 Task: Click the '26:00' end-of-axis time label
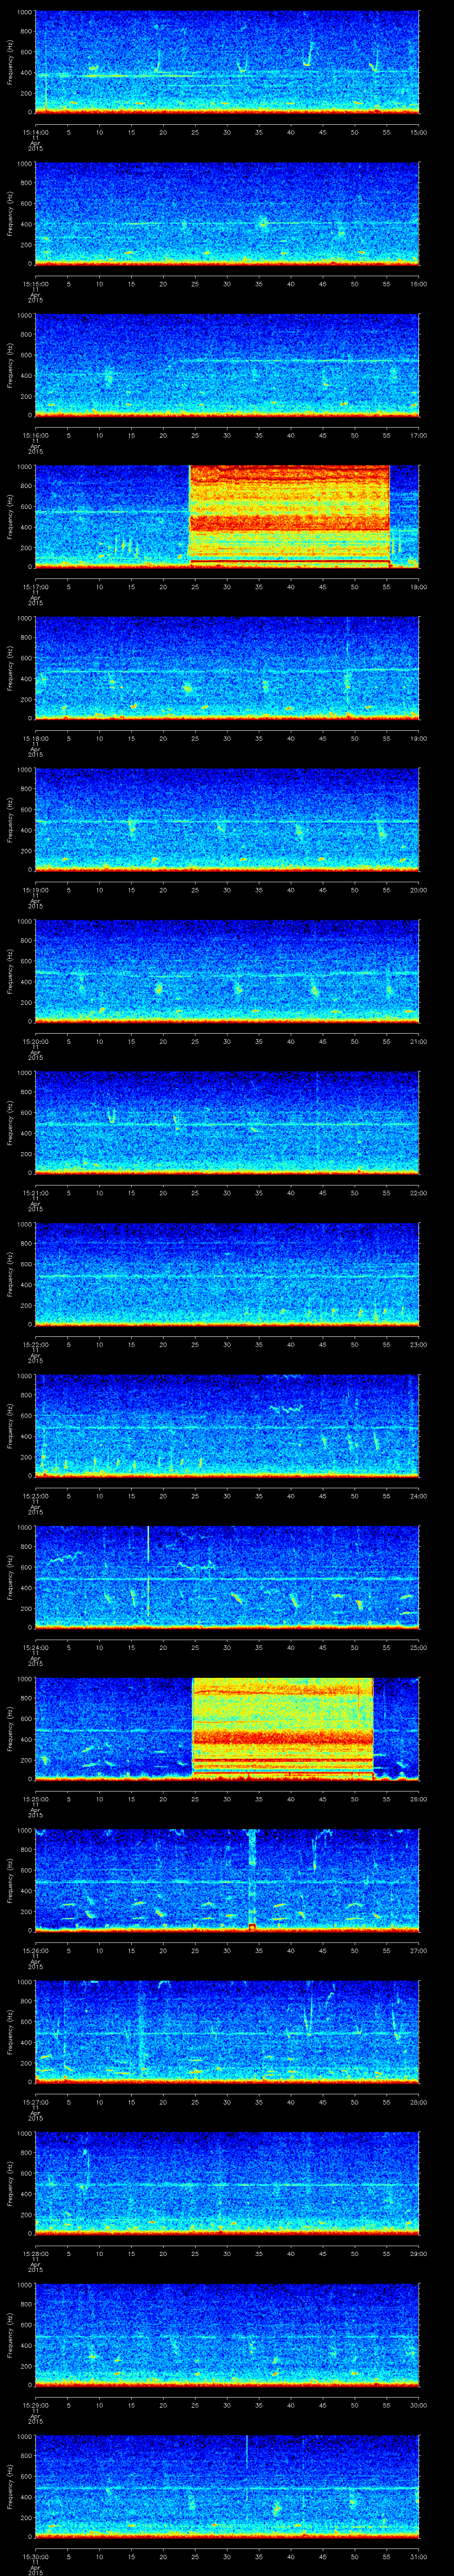pos(418,1800)
